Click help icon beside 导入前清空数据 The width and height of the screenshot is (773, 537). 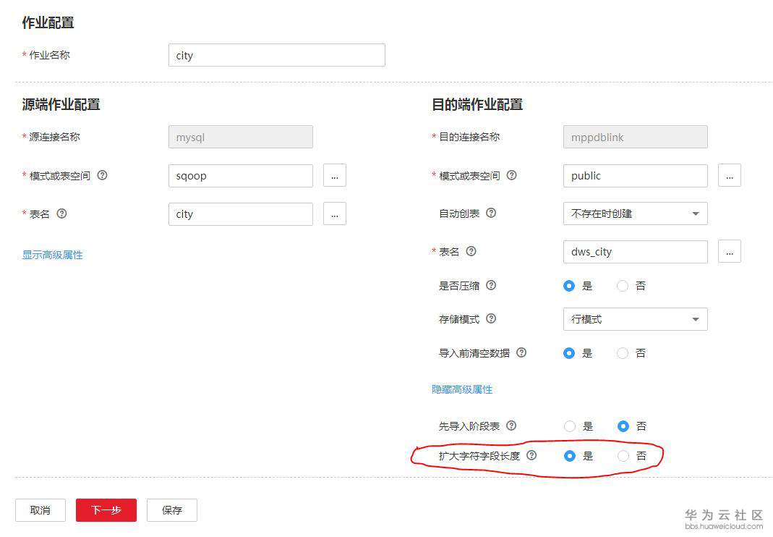tap(520, 352)
